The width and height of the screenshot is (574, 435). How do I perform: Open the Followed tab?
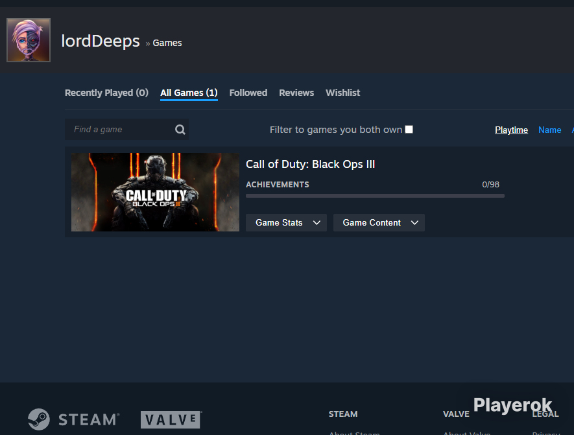248,93
